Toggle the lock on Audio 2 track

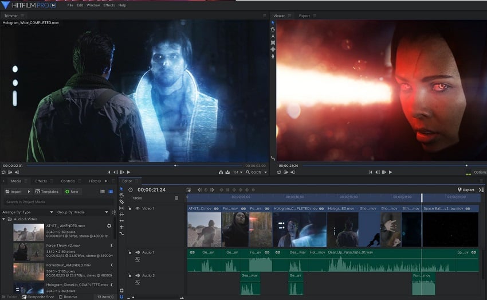coord(129,275)
